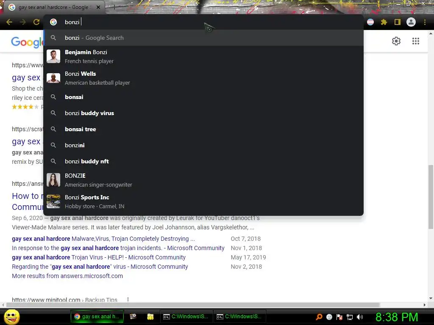Click the 8:38 PM clock
The image size is (434, 325).
(397, 317)
